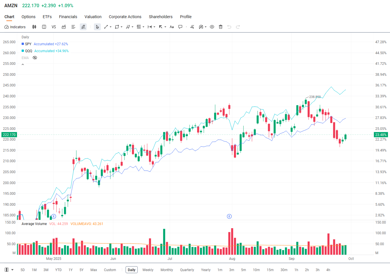Open the text annotation Aa tool
Viewport: 390px width, 274px height.
coord(172,27)
